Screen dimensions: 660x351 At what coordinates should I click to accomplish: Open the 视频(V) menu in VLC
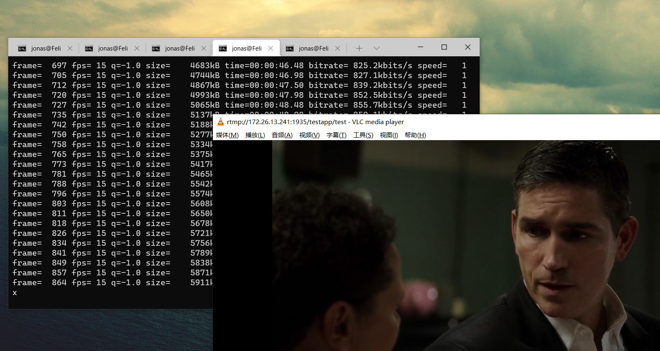(309, 135)
